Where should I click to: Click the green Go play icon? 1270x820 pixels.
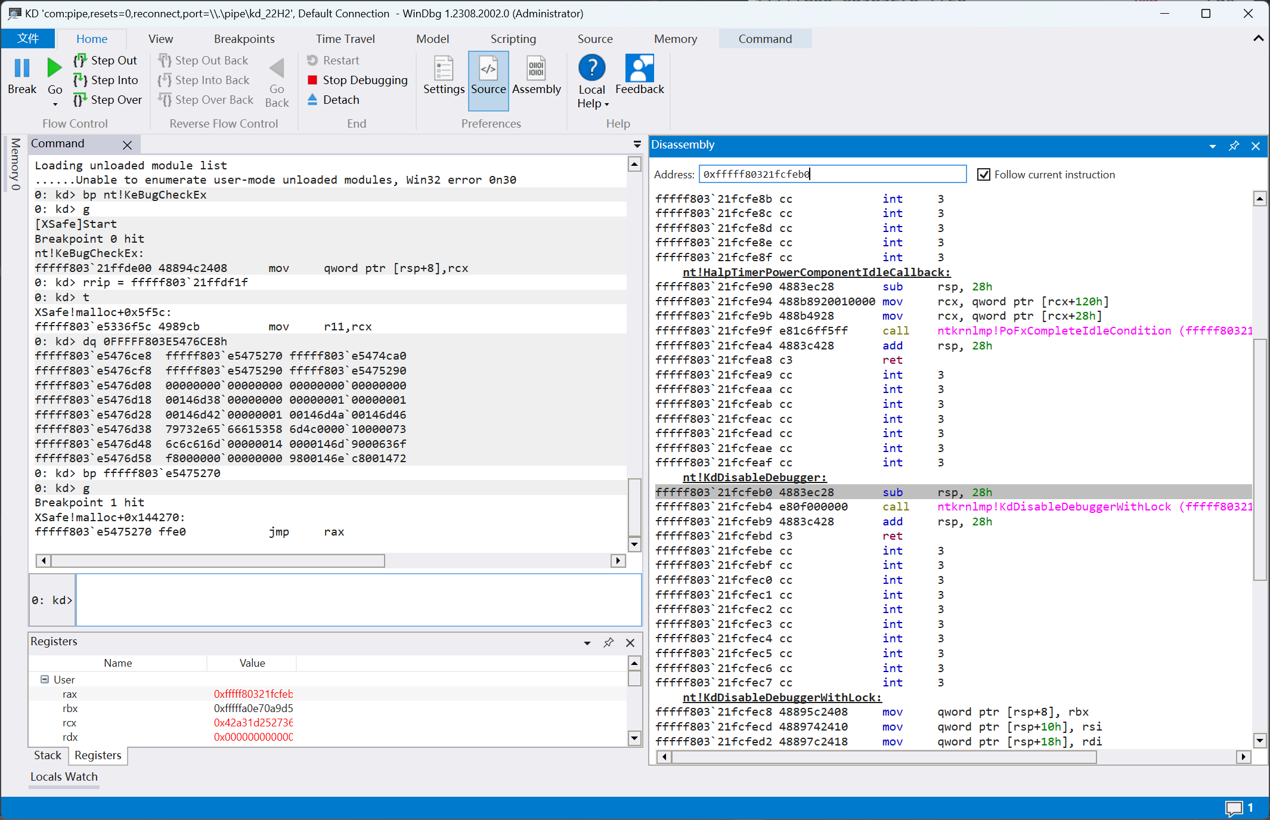click(x=54, y=68)
